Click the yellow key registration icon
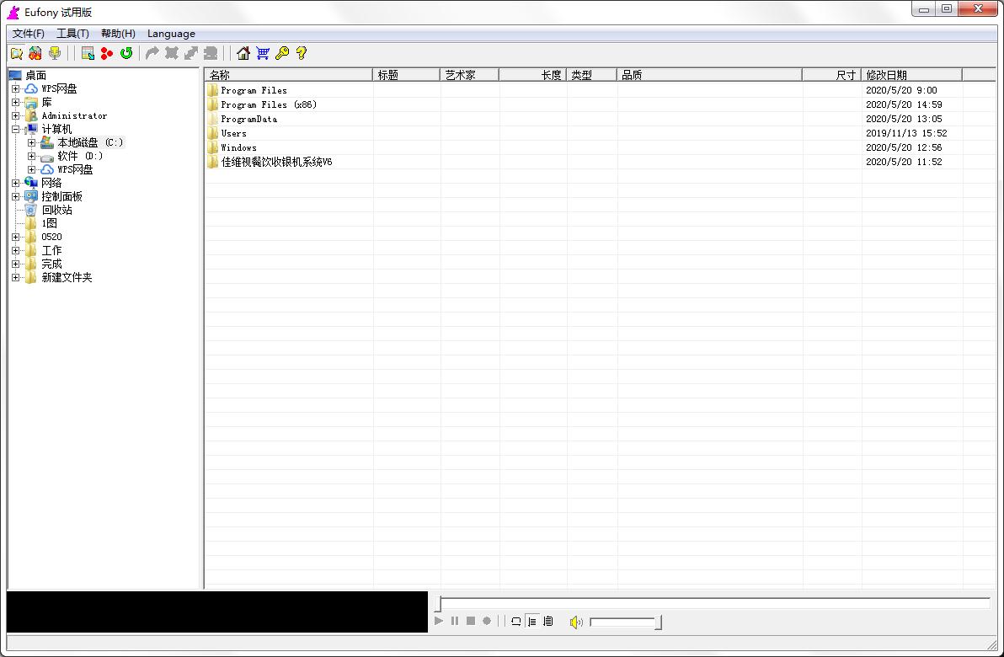Image resolution: width=1004 pixels, height=657 pixels. pyautogui.click(x=281, y=53)
